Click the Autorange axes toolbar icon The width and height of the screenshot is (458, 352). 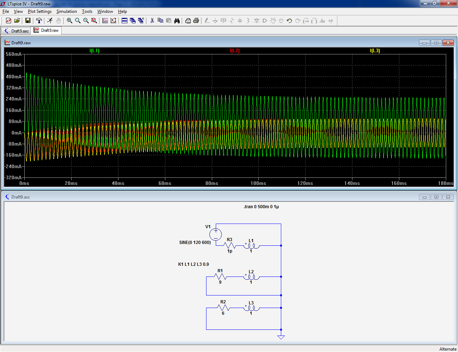(x=113, y=21)
